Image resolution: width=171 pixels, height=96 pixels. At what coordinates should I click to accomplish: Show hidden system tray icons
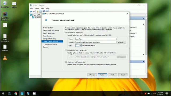[x=142, y=94]
